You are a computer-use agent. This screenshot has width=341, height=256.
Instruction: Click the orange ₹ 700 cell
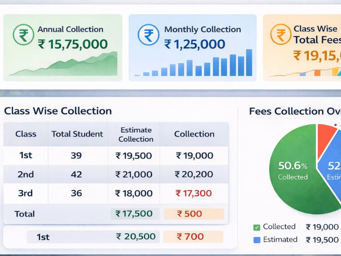[x=193, y=237]
